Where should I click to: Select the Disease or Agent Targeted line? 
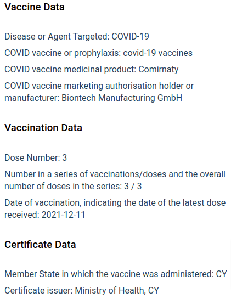point(77,36)
